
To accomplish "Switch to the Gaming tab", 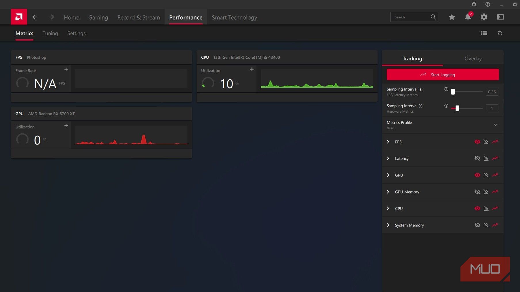I will pos(98,17).
